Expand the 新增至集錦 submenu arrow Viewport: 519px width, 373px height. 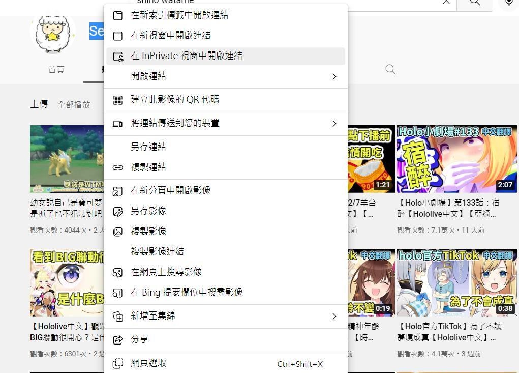pyautogui.click(x=334, y=317)
